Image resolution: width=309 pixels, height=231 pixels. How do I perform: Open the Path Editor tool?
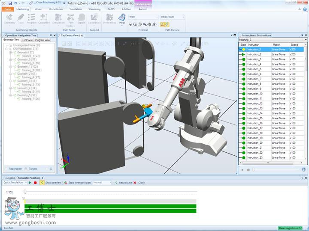(x=70, y=20)
